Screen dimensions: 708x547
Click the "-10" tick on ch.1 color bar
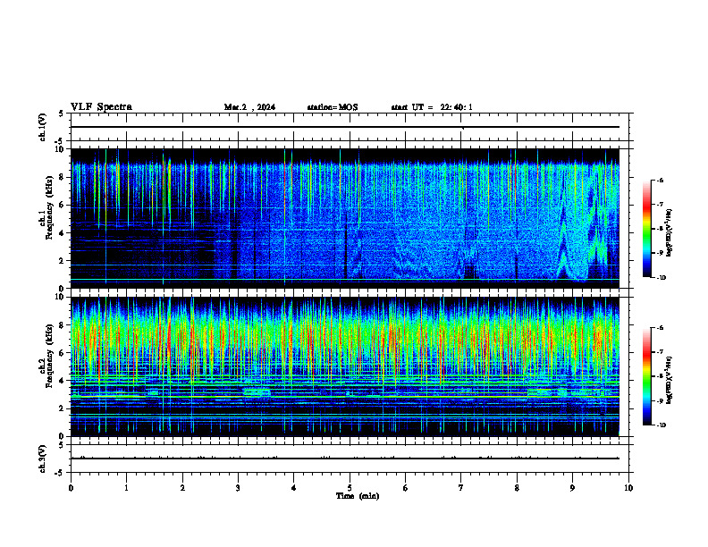pyautogui.click(x=661, y=278)
